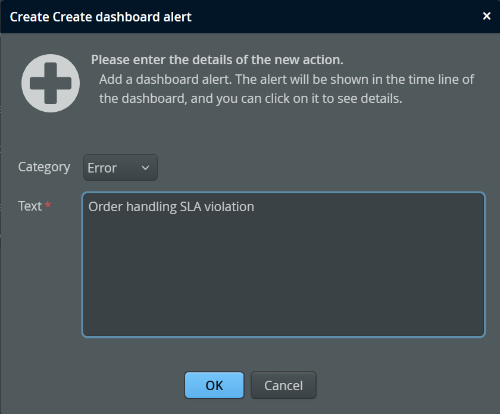Select the Error value in Category
Screen dimensions: 500x414
pos(102,168)
